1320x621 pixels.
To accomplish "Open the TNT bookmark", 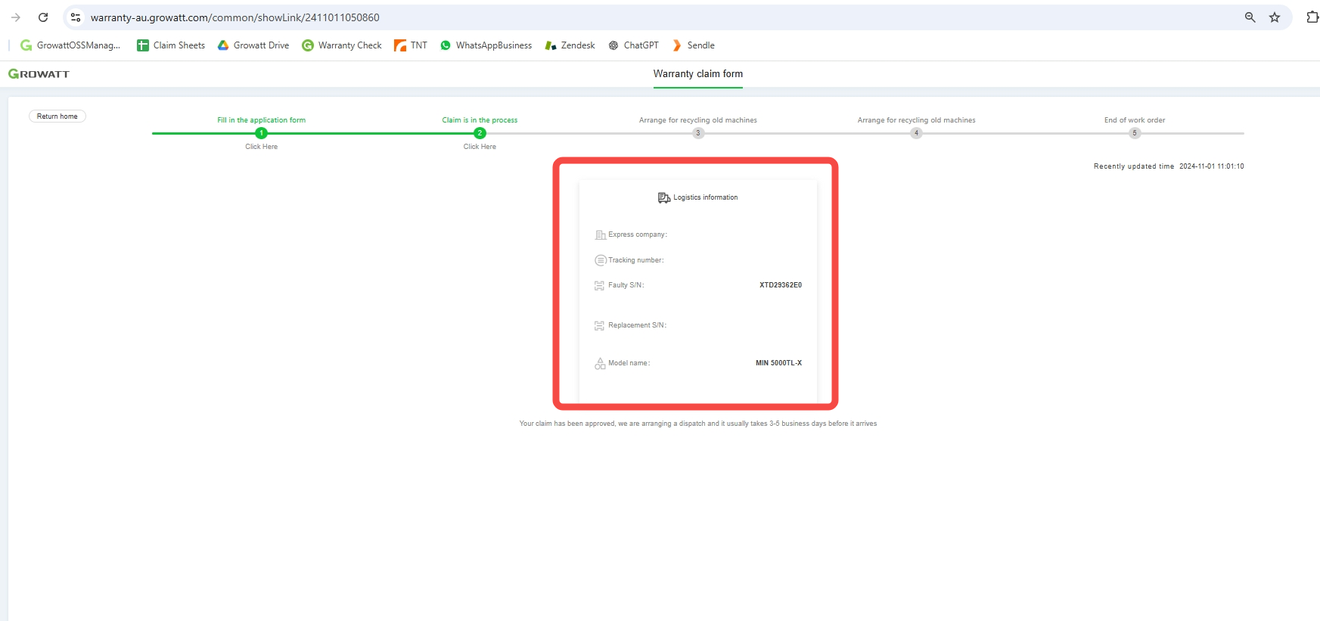I will (x=411, y=45).
